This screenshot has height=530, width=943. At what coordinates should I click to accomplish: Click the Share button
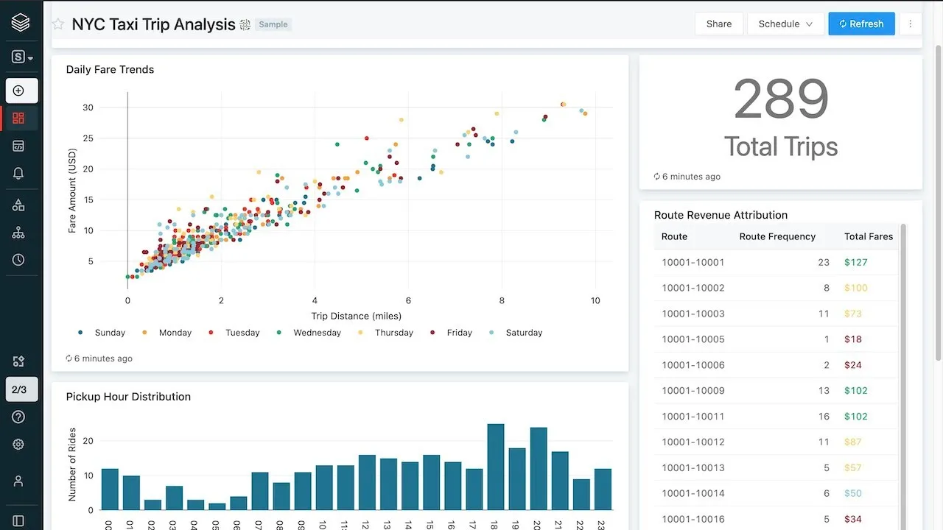[x=719, y=24]
